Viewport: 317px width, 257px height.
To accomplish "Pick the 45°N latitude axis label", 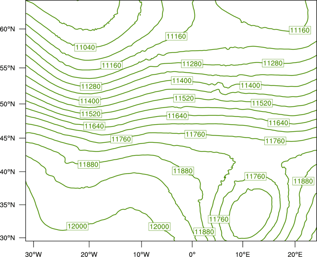I will tap(8, 138).
